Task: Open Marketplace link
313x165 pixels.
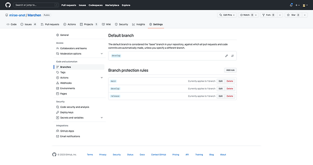Action: (x=112, y=5)
